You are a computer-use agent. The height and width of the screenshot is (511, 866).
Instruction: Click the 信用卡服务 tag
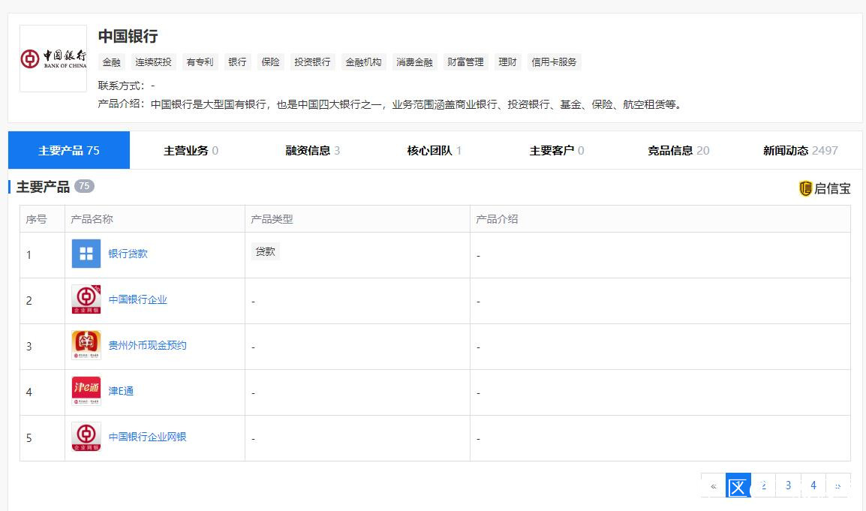(553, 62)
